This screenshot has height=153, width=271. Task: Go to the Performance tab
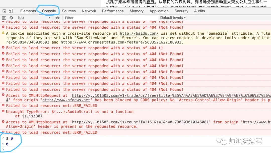point(113,11)
